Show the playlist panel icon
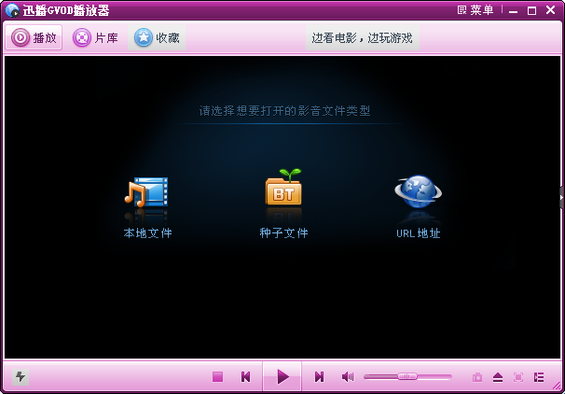The image size is (565, 394). [x=539, y=377]
